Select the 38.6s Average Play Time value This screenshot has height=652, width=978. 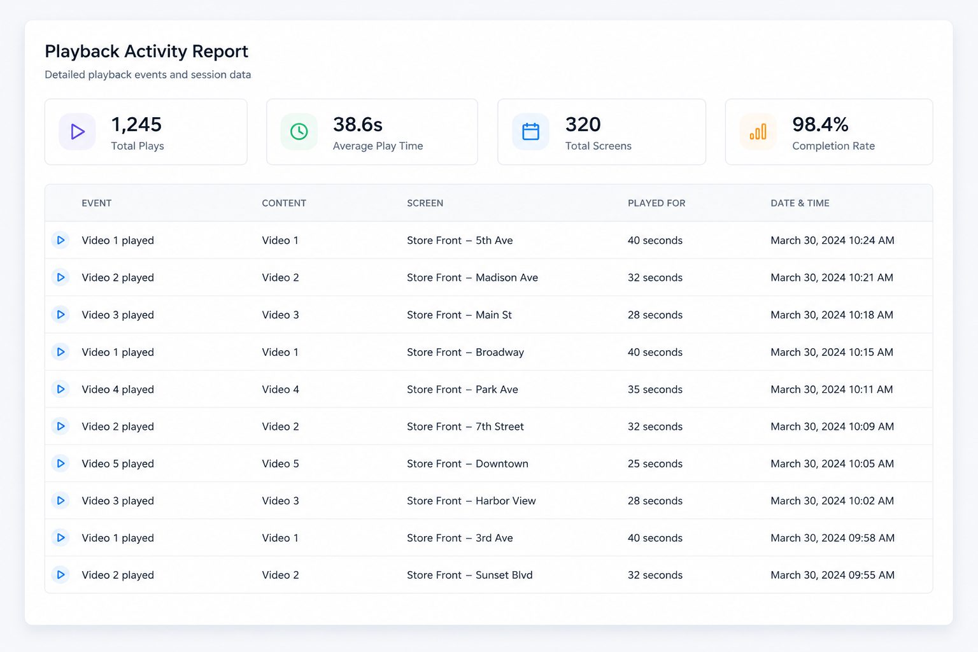pos(358,124)
